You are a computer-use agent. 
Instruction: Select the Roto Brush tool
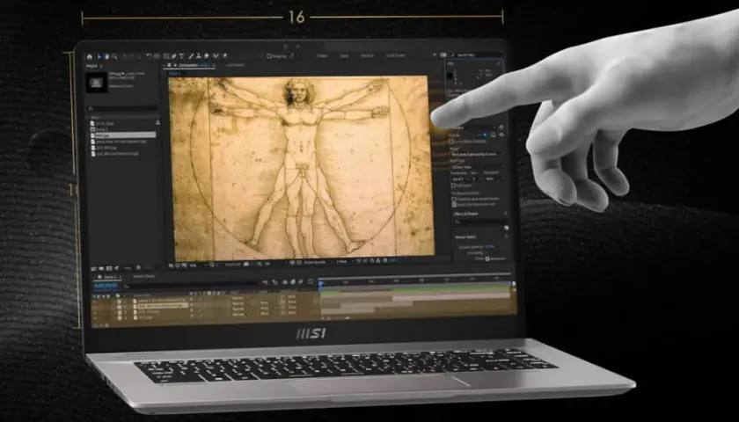(216, 56)
